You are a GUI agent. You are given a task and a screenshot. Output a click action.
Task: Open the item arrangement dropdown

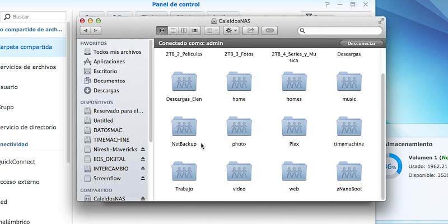pyautogui.click(x=212, y=31)
